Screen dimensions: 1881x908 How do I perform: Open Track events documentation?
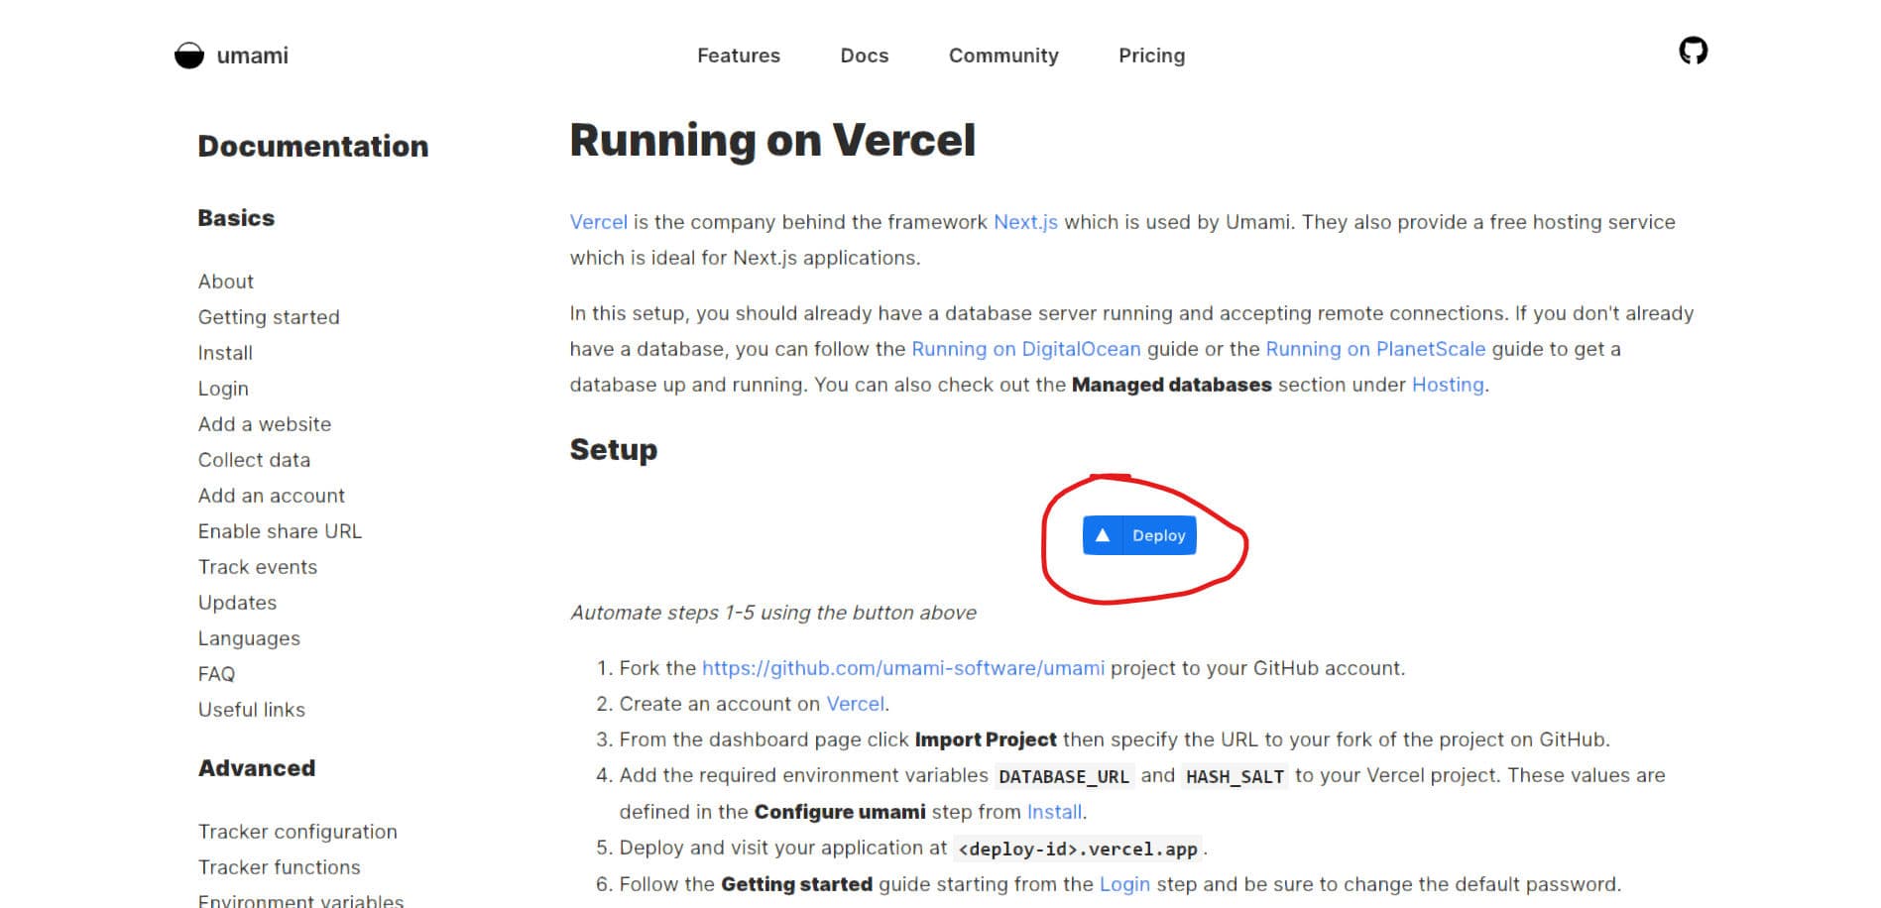pyautogui.click(x=258, y=567)
